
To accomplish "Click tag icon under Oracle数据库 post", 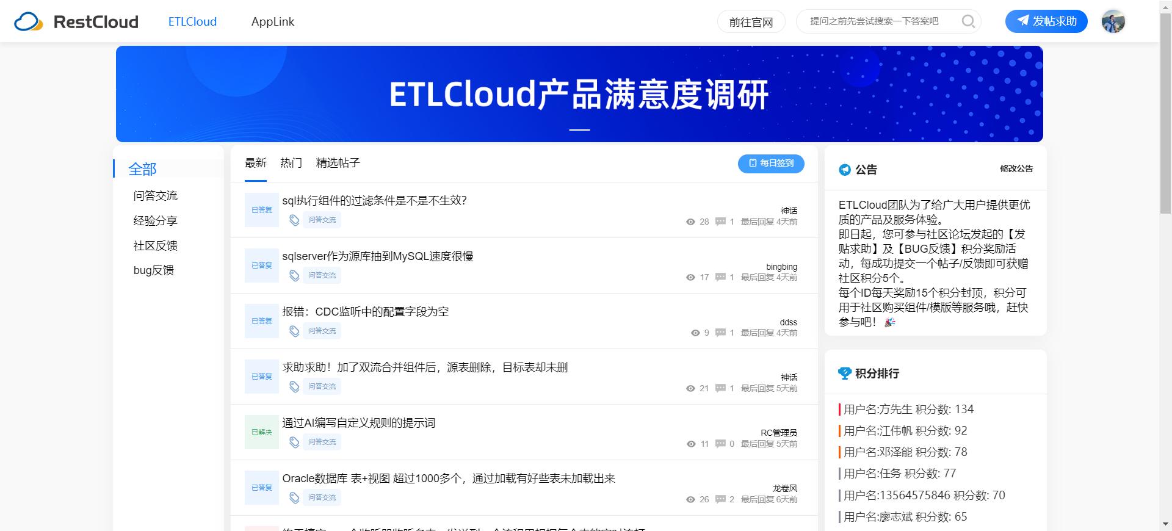I will pos(294,497).
